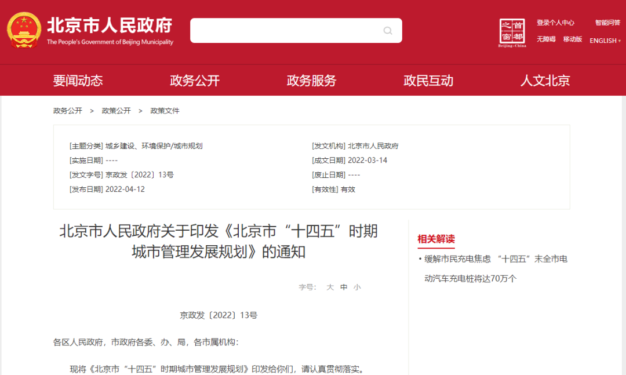Enable 无障碍 accessibility mode

tap(546, 39)
